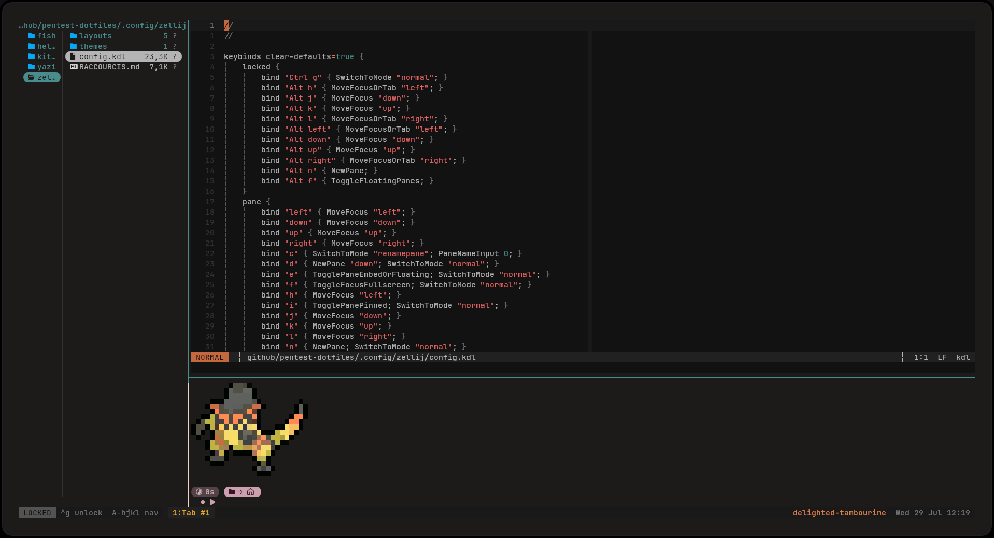This screenshot has width=994, height=538.
Task: Click the hel… folder icon
Action: [31, 46]
